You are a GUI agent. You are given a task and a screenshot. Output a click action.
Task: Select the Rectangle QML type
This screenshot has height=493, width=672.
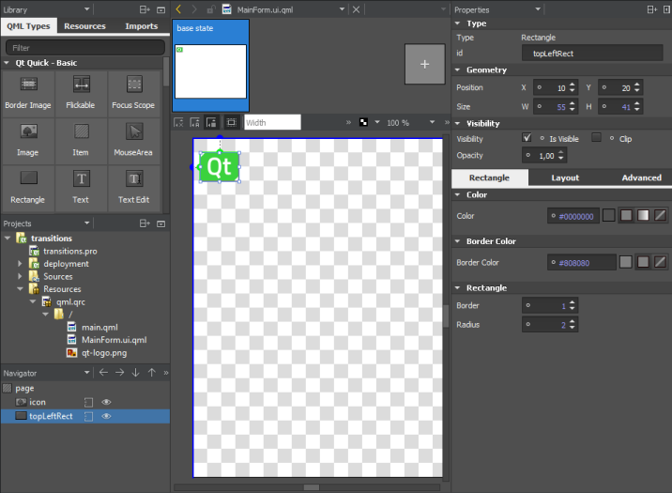click(x=28, y=188)
